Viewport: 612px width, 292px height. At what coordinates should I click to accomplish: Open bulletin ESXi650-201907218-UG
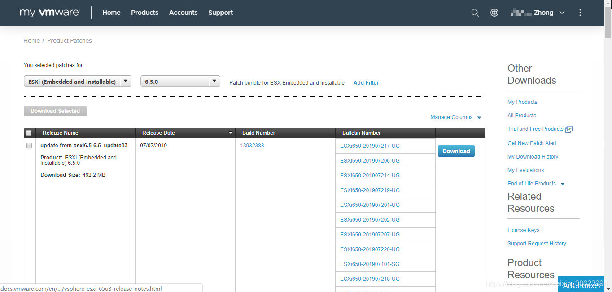pyautogui.click(x=370, y=279)
